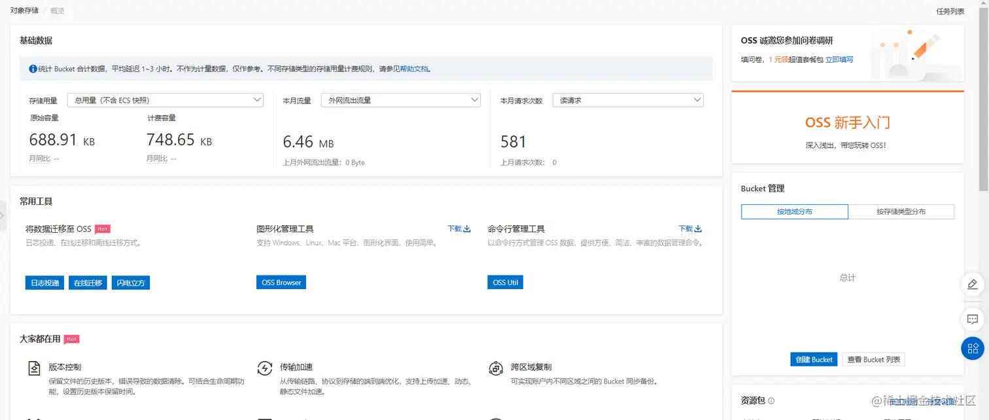The height and width of the screenshot is (420, 989).
Task: Switch to 按存储类型分布 view
Action: (x=901, y=211)
